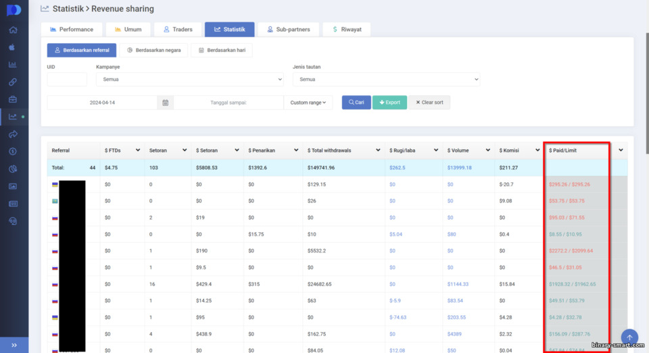Click the Setoran cell $429.4
Image resolution: width=649 pixels, height=353 pixels.
point(203,284)
